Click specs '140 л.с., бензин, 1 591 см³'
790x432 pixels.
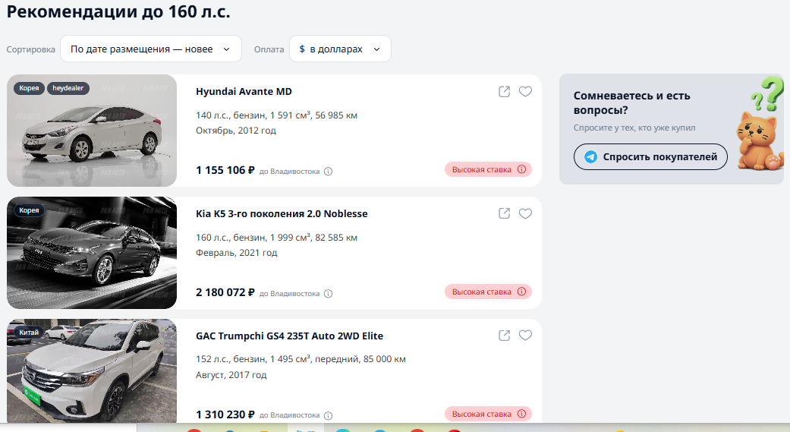coord(253,115)
